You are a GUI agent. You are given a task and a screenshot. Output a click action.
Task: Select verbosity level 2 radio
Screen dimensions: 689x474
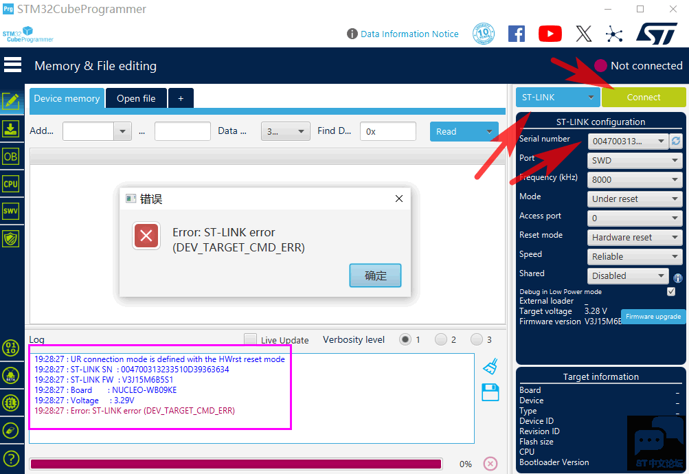click(441, 339)
